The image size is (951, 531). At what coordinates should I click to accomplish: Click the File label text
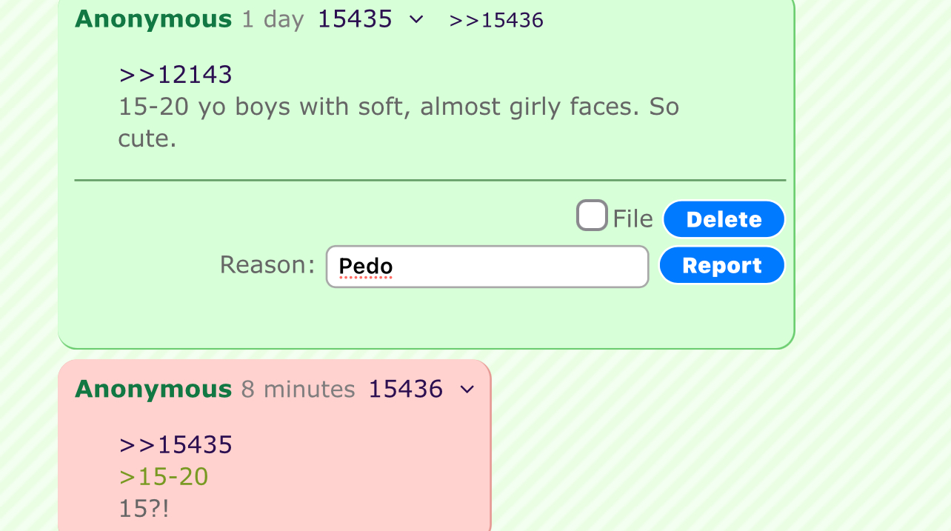coord(633,219)
